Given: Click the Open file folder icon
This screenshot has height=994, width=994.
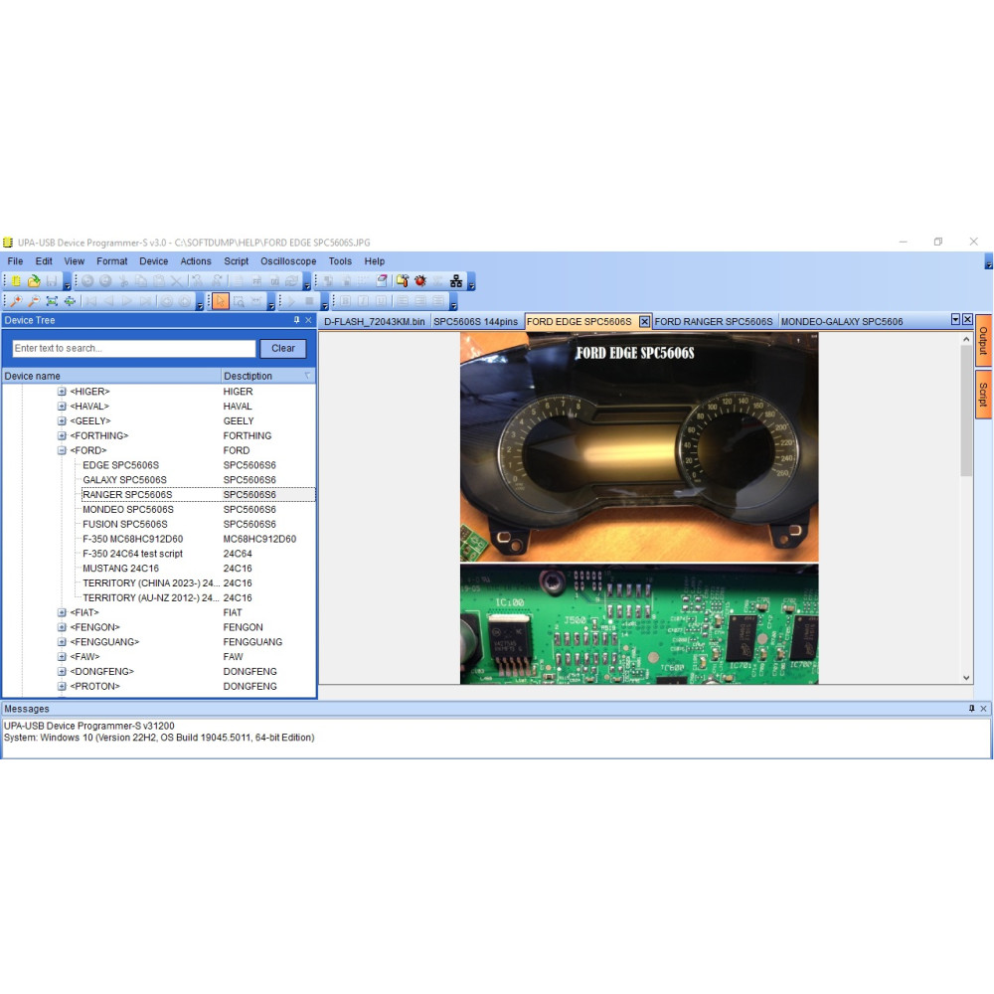Looking at the screenshot, I should (34, 281).
